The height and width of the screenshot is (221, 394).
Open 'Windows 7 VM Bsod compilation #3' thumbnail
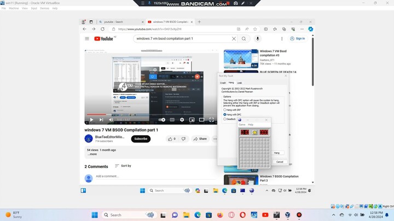point(241,59)
